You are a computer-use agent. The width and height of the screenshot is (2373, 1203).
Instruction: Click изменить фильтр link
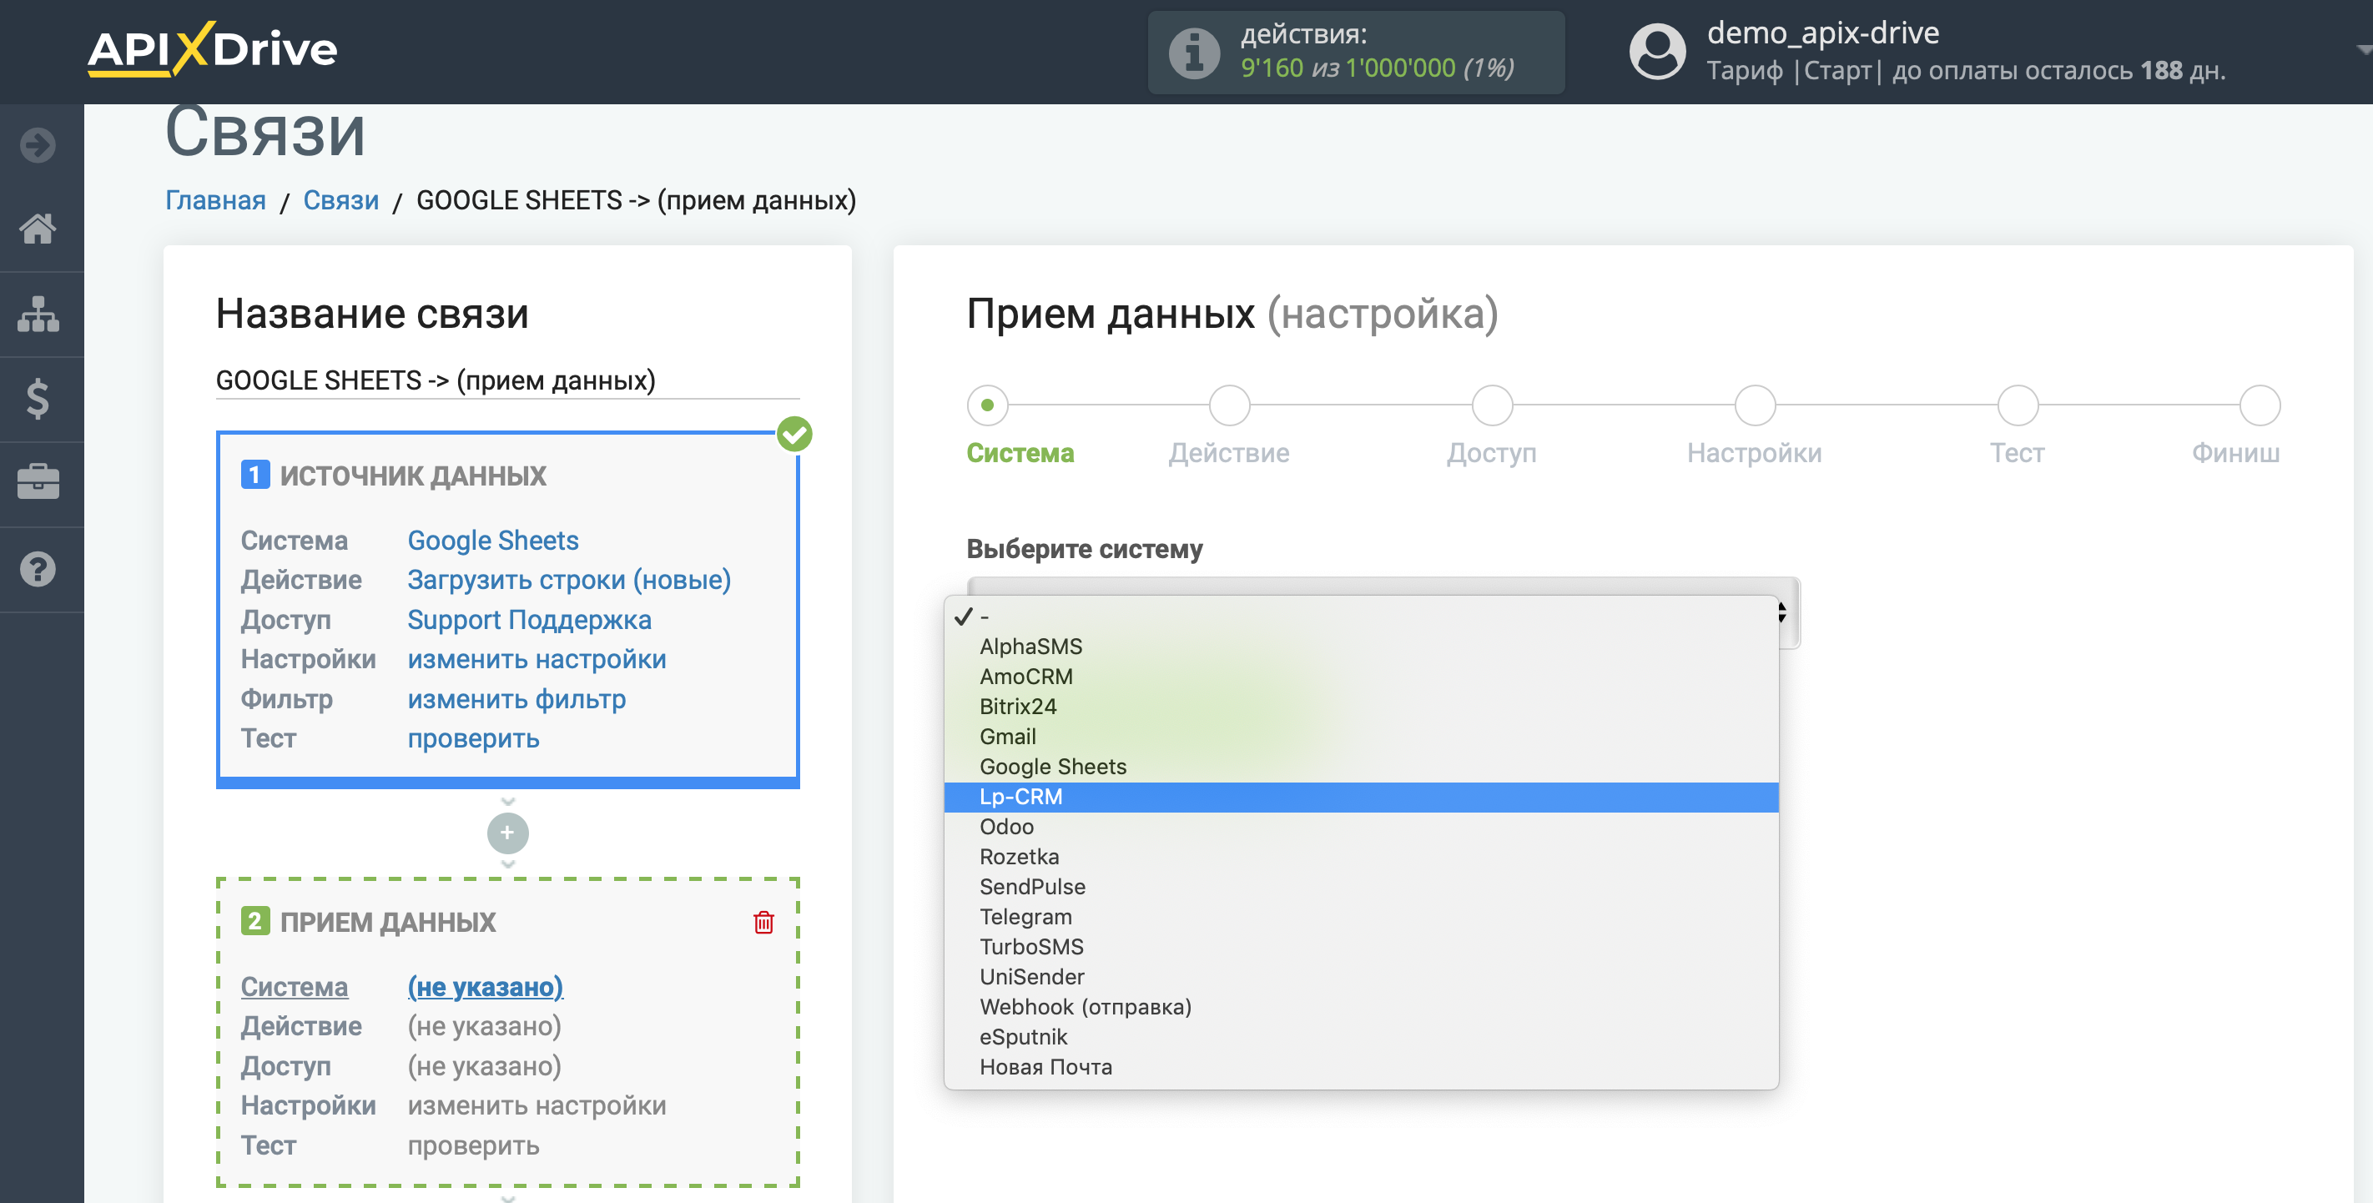516,698
